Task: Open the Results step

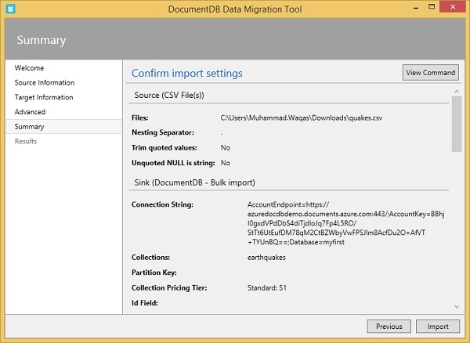Action: point(26,141)
